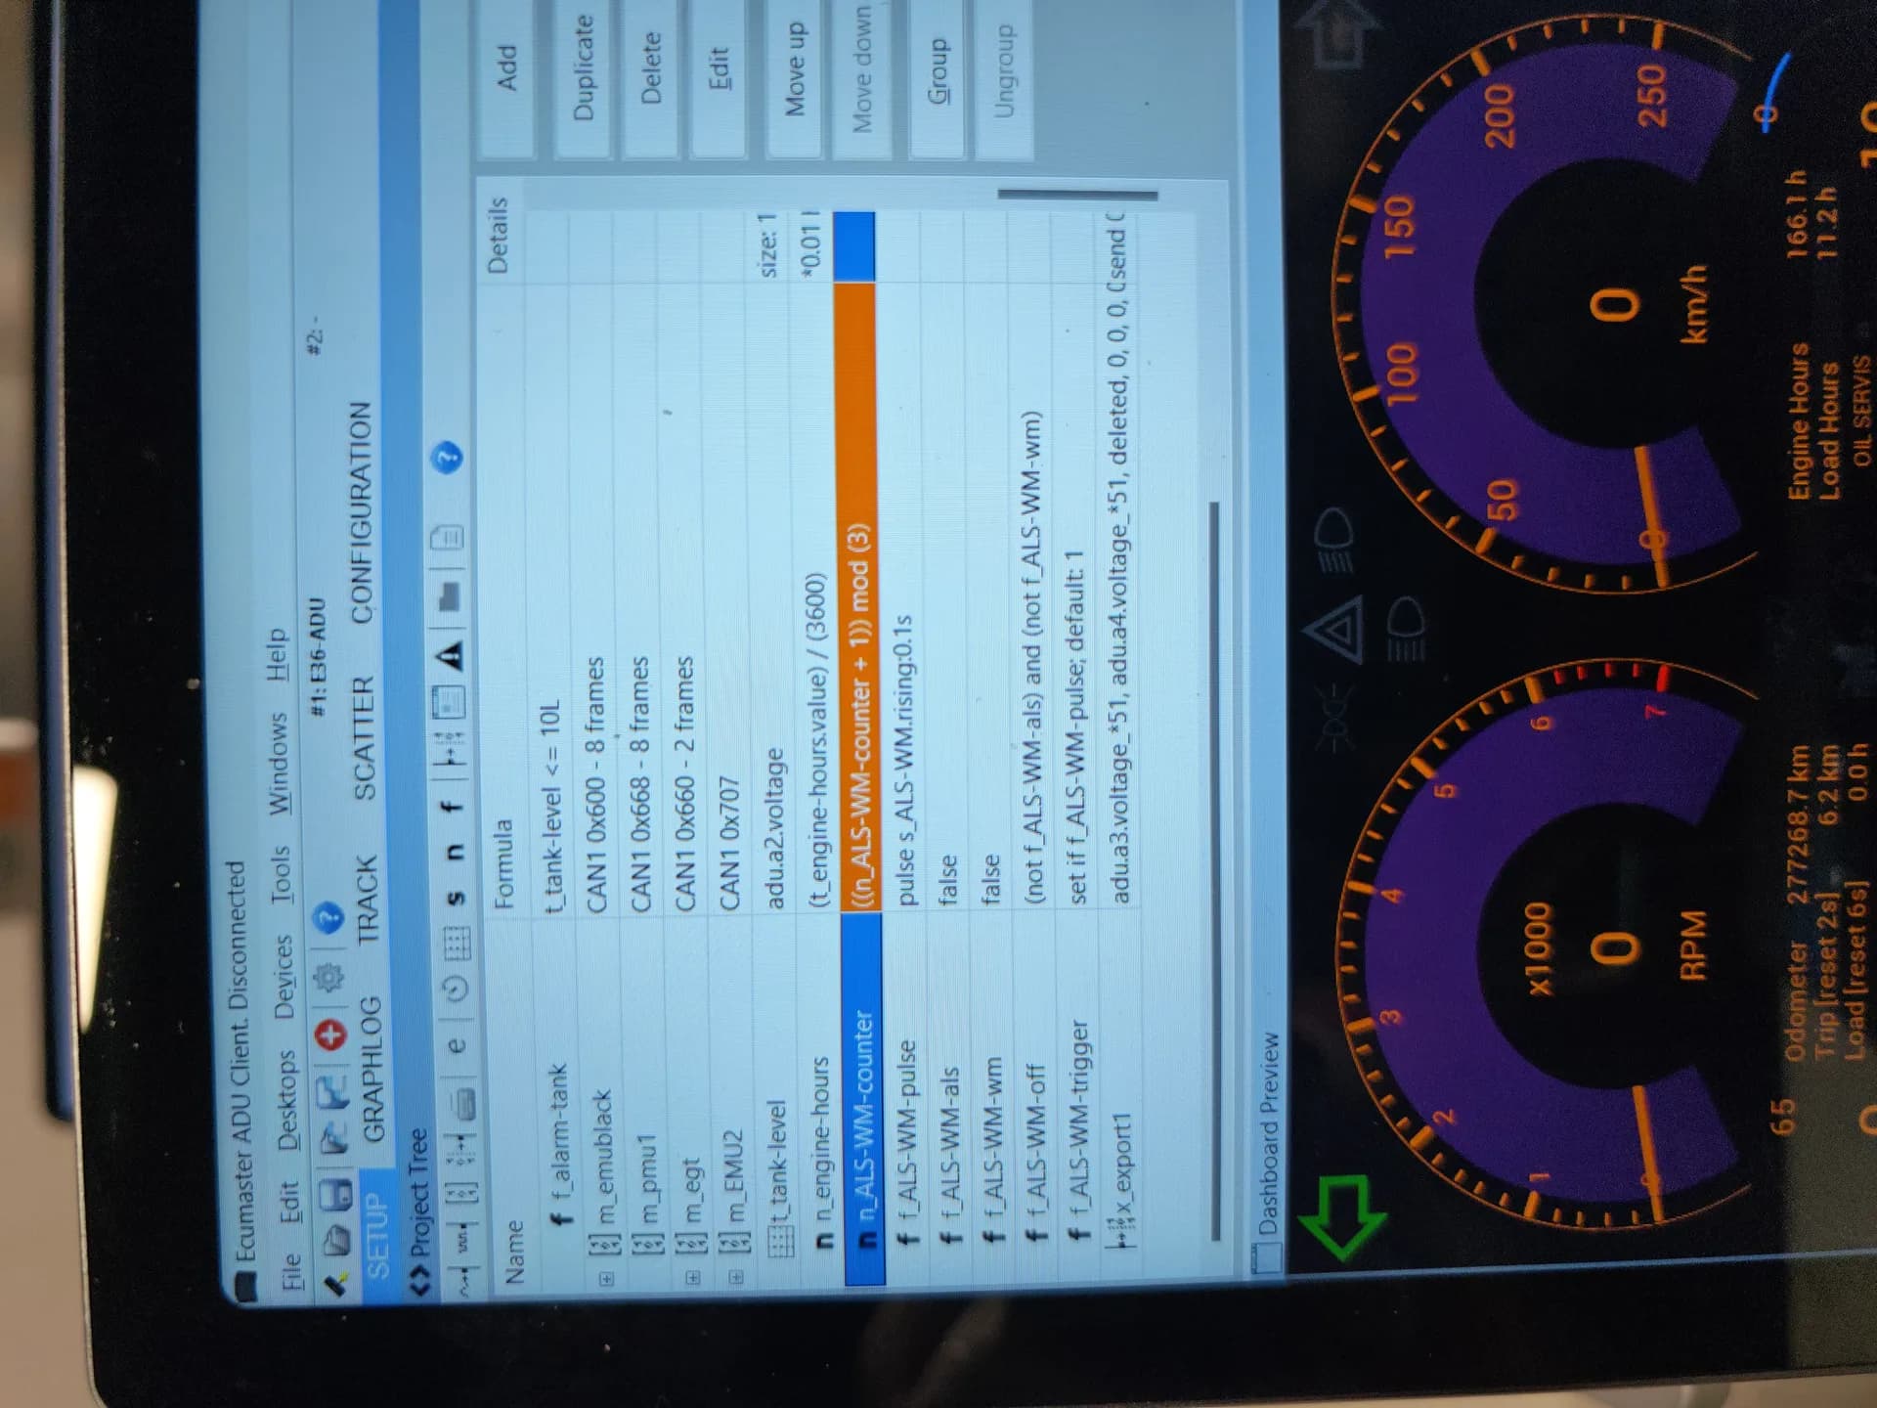Click the blue help icon in Project Tree toolbar
1877x1408 pixels.
point(449,457)
